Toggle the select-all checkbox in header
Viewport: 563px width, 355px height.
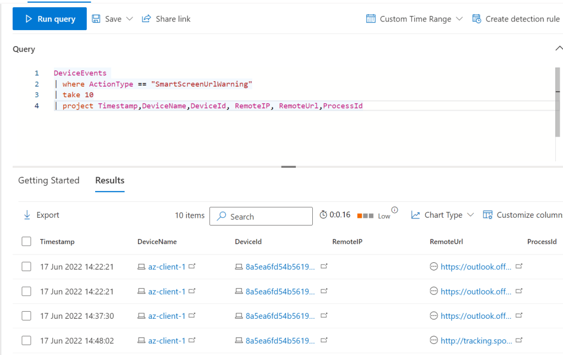pos(26,241)
